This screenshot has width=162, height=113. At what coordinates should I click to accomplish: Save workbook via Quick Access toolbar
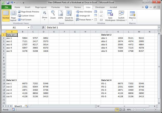8,3
